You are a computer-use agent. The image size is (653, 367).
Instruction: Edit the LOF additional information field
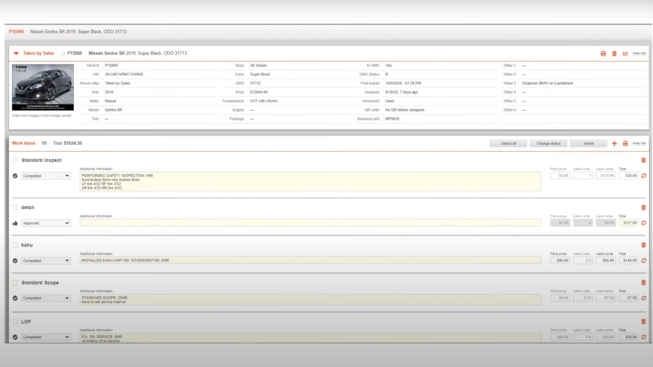(x=310, y=338)
